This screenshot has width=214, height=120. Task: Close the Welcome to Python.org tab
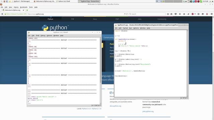click(x=23, y=10)
